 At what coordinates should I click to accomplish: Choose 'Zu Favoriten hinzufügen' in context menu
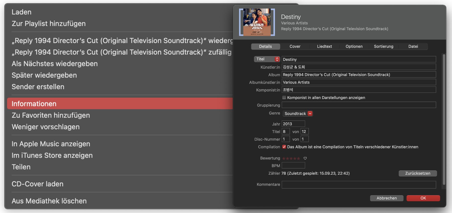(x=51, y=115)
